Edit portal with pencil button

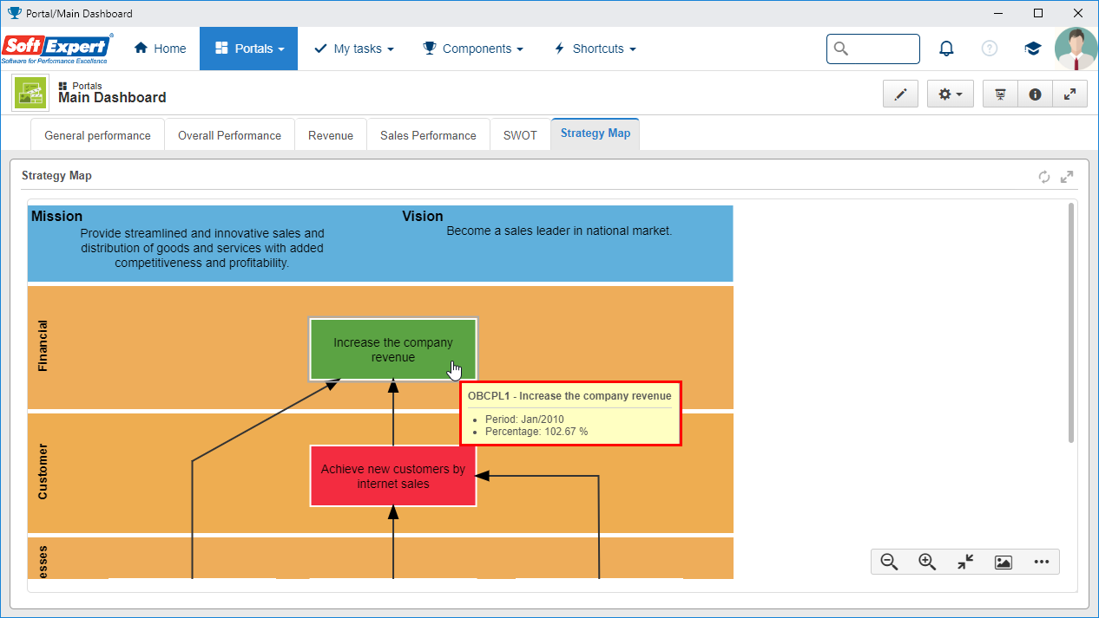point(900,94)
